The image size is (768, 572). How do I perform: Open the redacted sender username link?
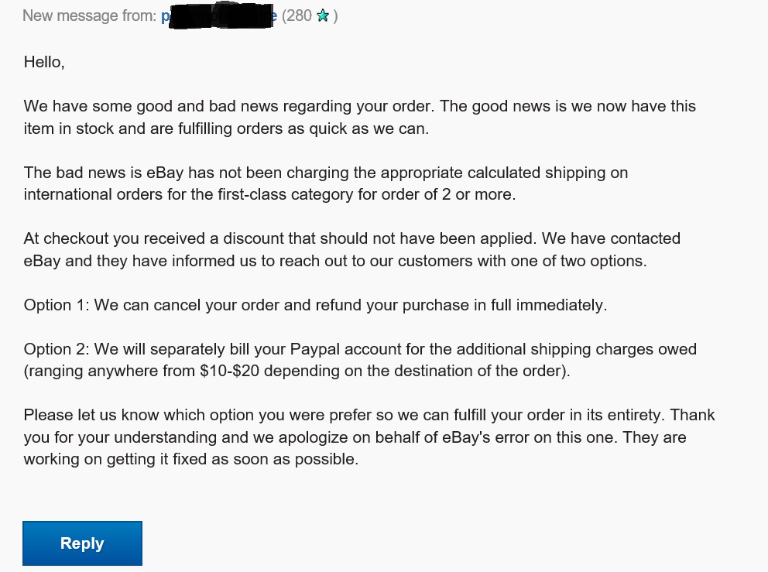point(219,16)
